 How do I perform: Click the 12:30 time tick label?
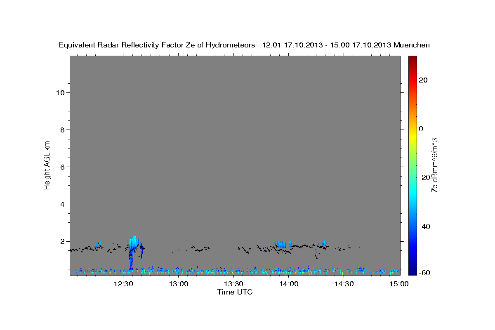[123, 284]
